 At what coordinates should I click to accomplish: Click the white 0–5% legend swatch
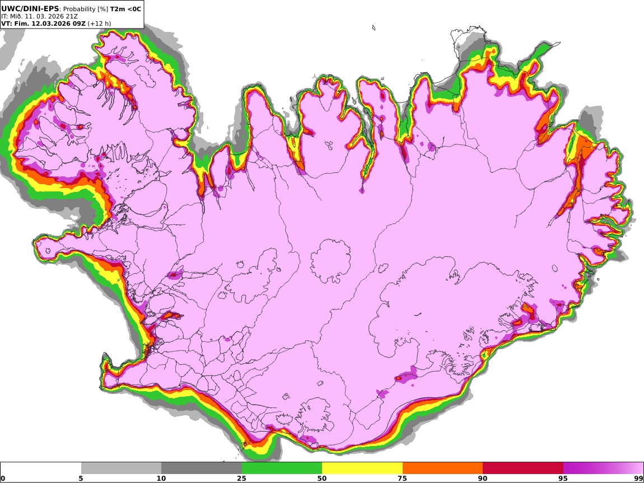point(41,468)
